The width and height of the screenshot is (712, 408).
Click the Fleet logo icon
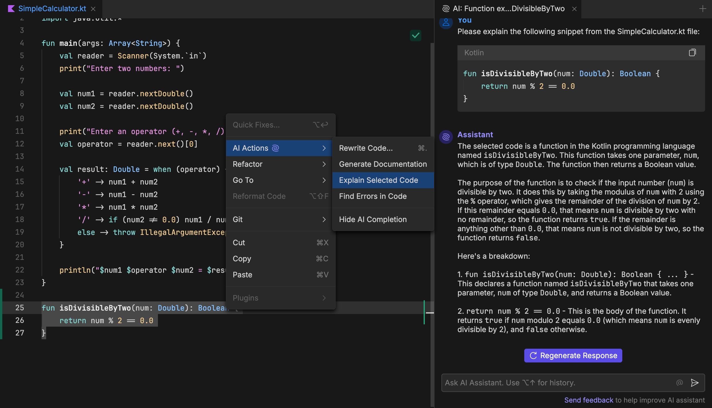tap(11, 8)
